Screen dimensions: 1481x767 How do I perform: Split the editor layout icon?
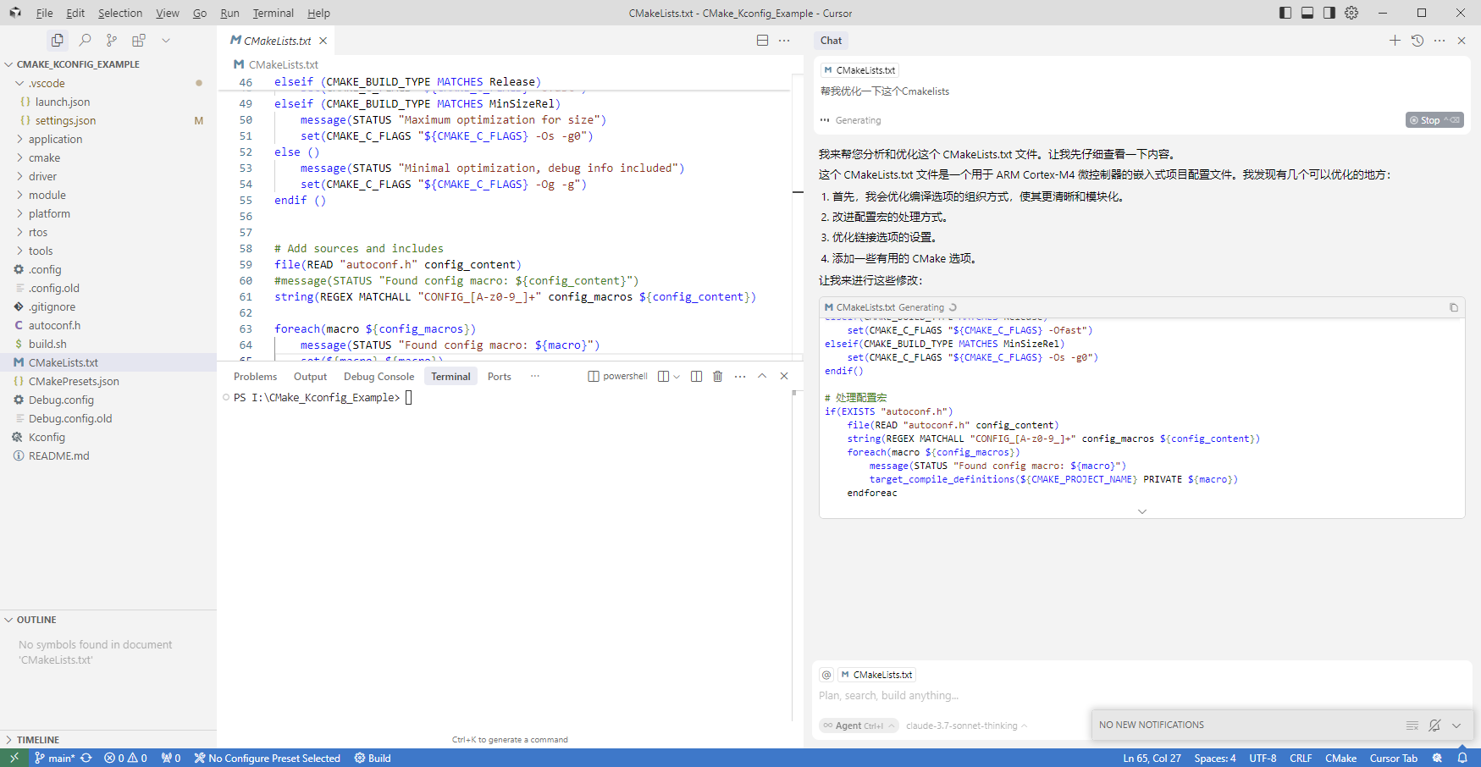(x=762, y=41)
